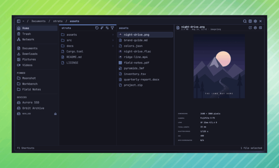Screen dimensions: 279x168
Task: Click the image file icon in preview header
Action: [178, 28]
